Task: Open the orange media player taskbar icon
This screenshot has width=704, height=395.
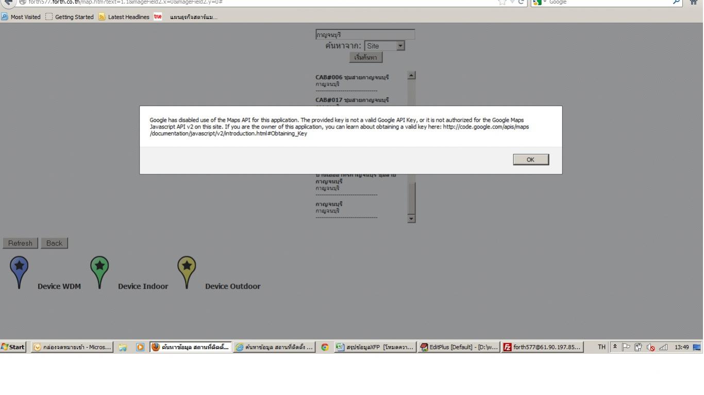Action: (x=141, y=347)
